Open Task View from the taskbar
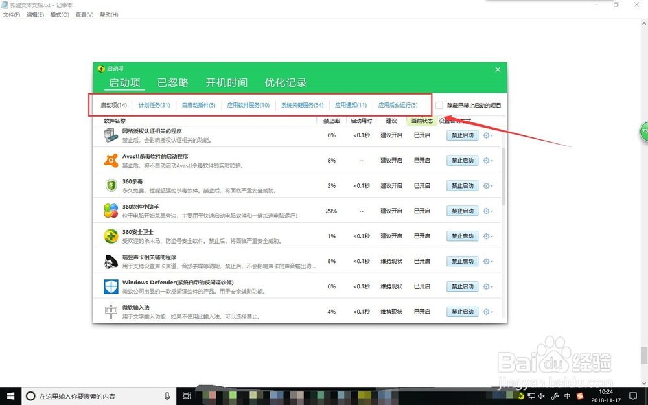This screenshot has width=648, height=405. coord(187,396)
